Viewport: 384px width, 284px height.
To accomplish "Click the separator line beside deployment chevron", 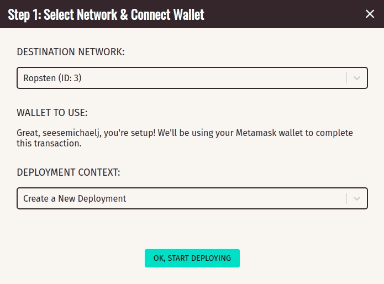I will [x=347, y=198].
